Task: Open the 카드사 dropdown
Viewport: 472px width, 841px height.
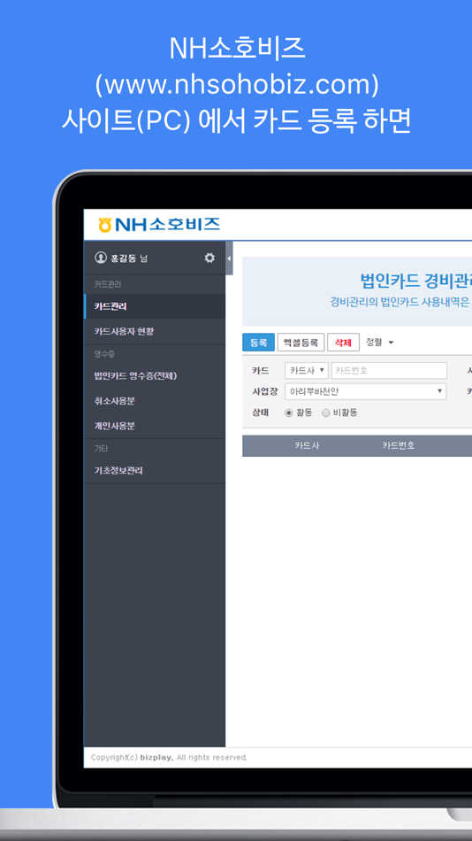Action: [x=307, y=370]
